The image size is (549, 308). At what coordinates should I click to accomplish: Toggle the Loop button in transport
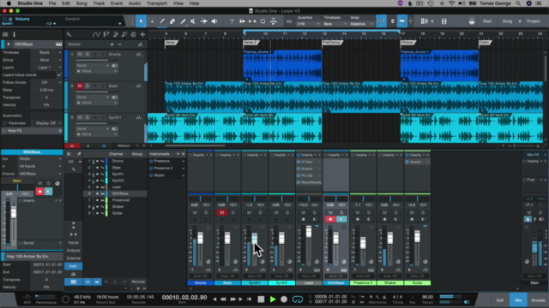coord(298,299)
